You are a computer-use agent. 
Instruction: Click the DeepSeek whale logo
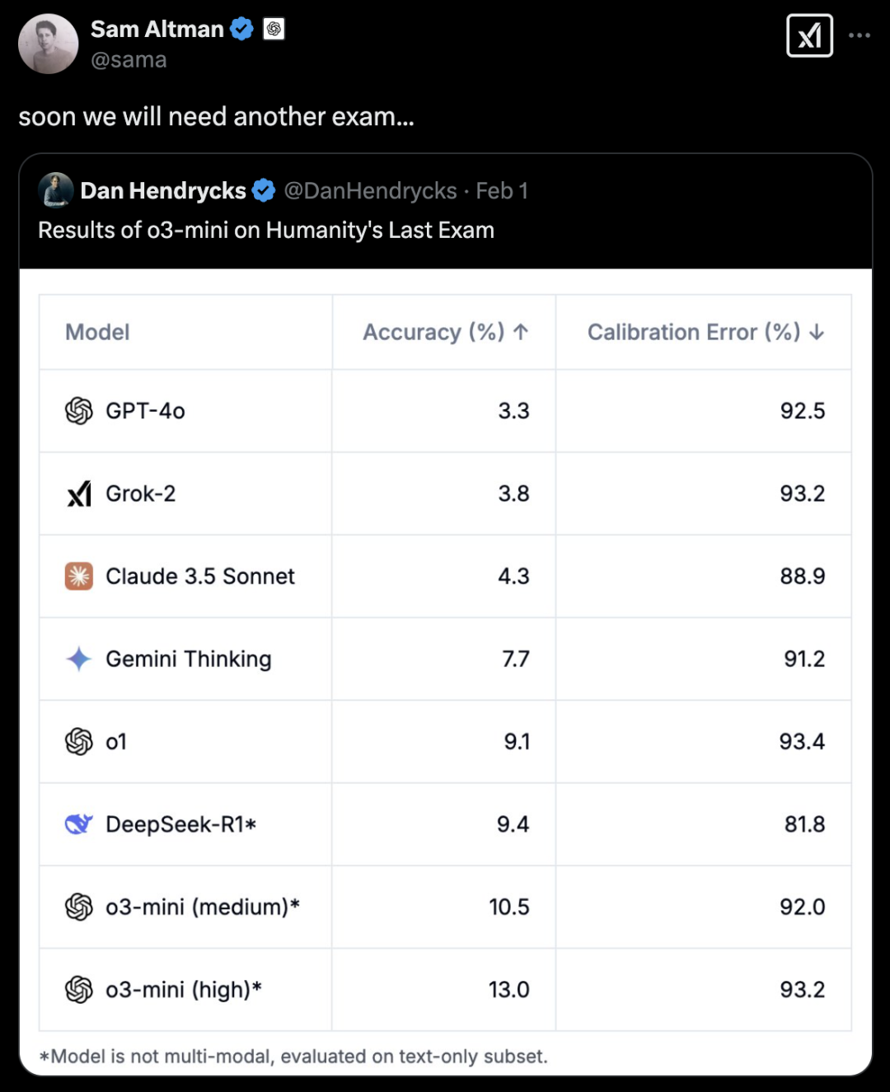click(x=79, y=824)
